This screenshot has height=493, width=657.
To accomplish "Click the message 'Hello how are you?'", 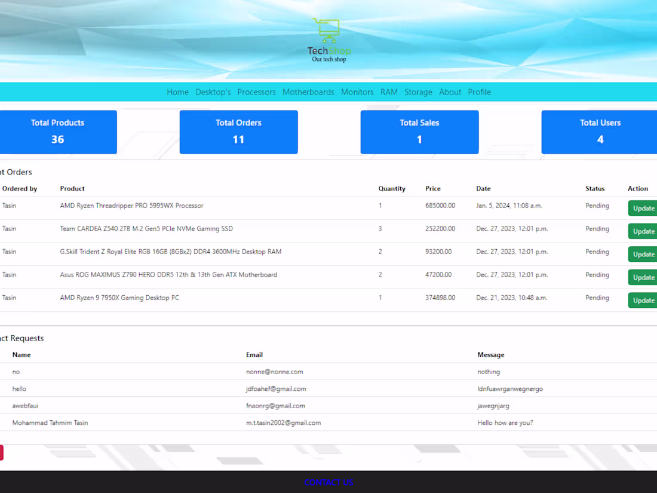I will (x=505, y=422).
